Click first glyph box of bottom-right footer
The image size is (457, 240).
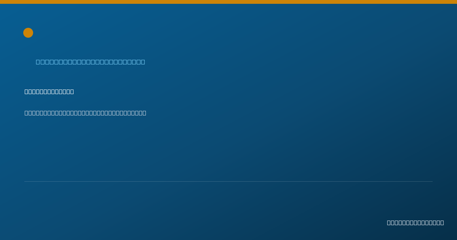(389, 222)
